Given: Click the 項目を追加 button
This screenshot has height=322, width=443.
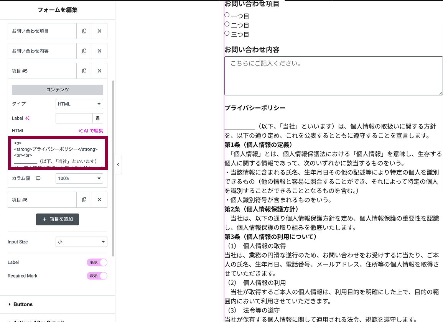Looking at the screenshot, I should (57, 219).
